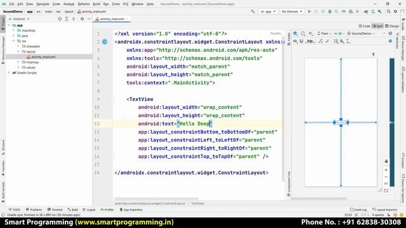Open the Refactor menu
406x228 pixels.
pyautogui.click(x=84, y=4)
